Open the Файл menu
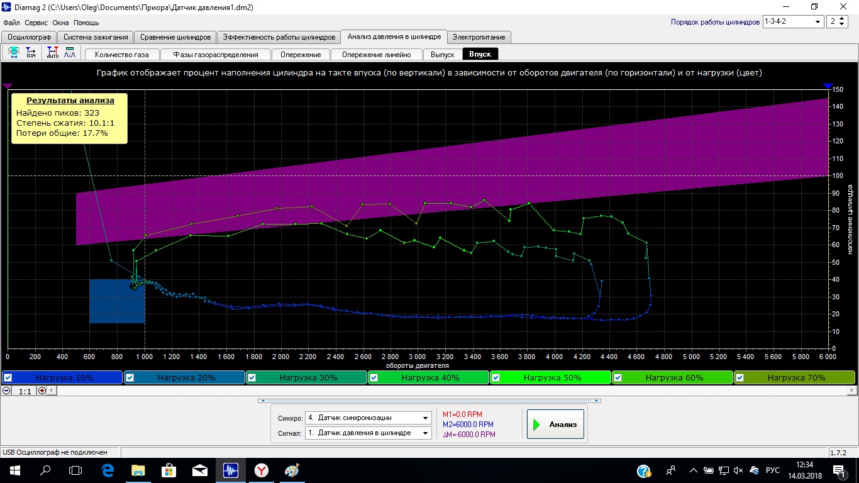The height and width of the screenshot is (483, 859). (11, 23)
